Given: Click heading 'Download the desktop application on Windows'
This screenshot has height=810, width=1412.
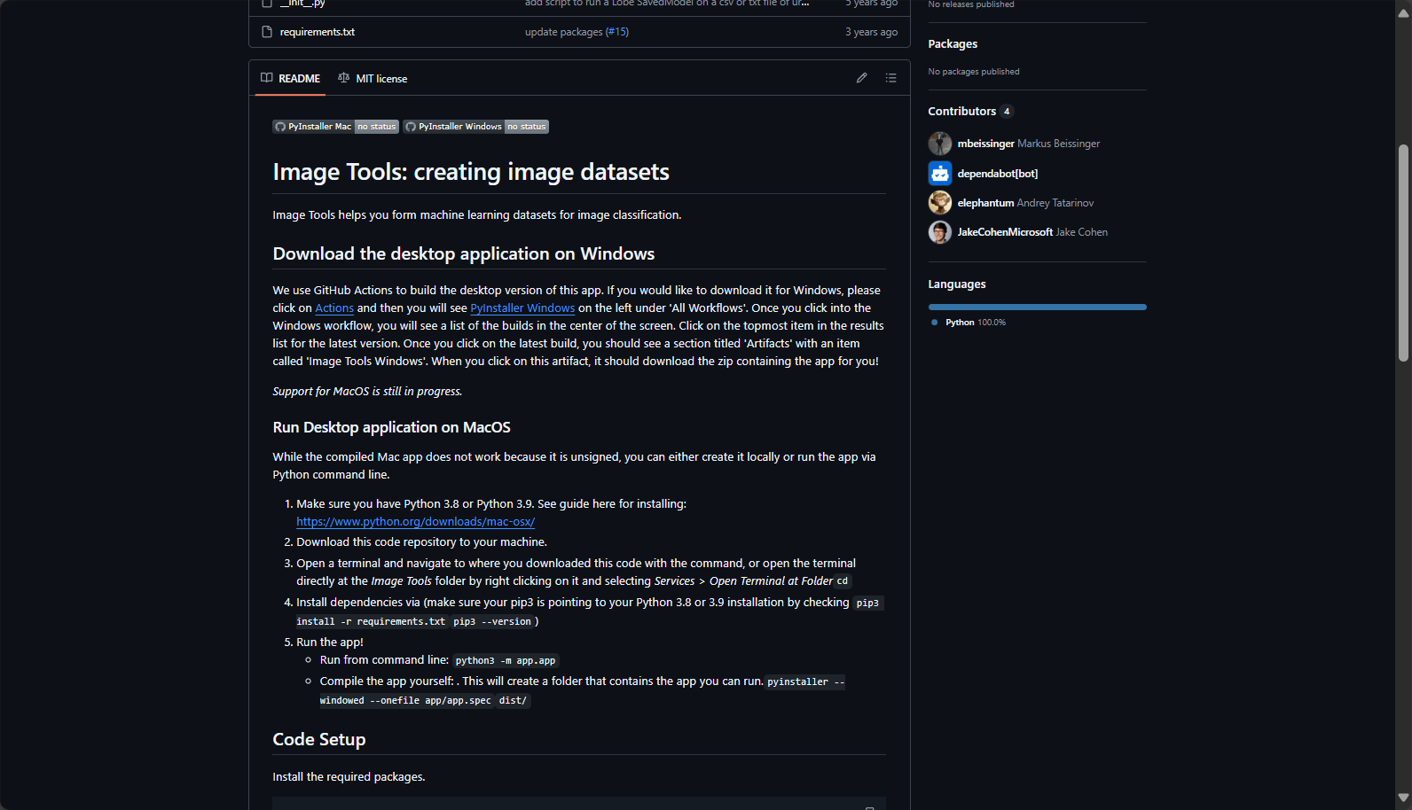Looking at the screenshot, I should (464, 254).
